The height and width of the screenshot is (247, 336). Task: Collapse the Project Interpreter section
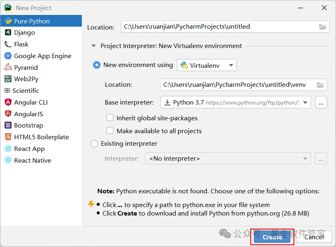click(x=94, y=46)
